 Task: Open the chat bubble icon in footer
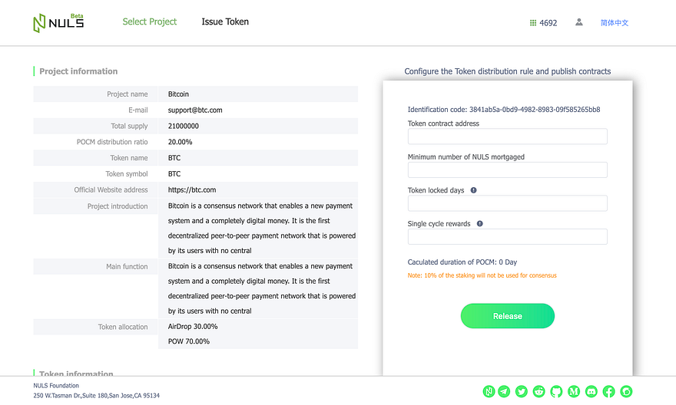pos(626,391)
